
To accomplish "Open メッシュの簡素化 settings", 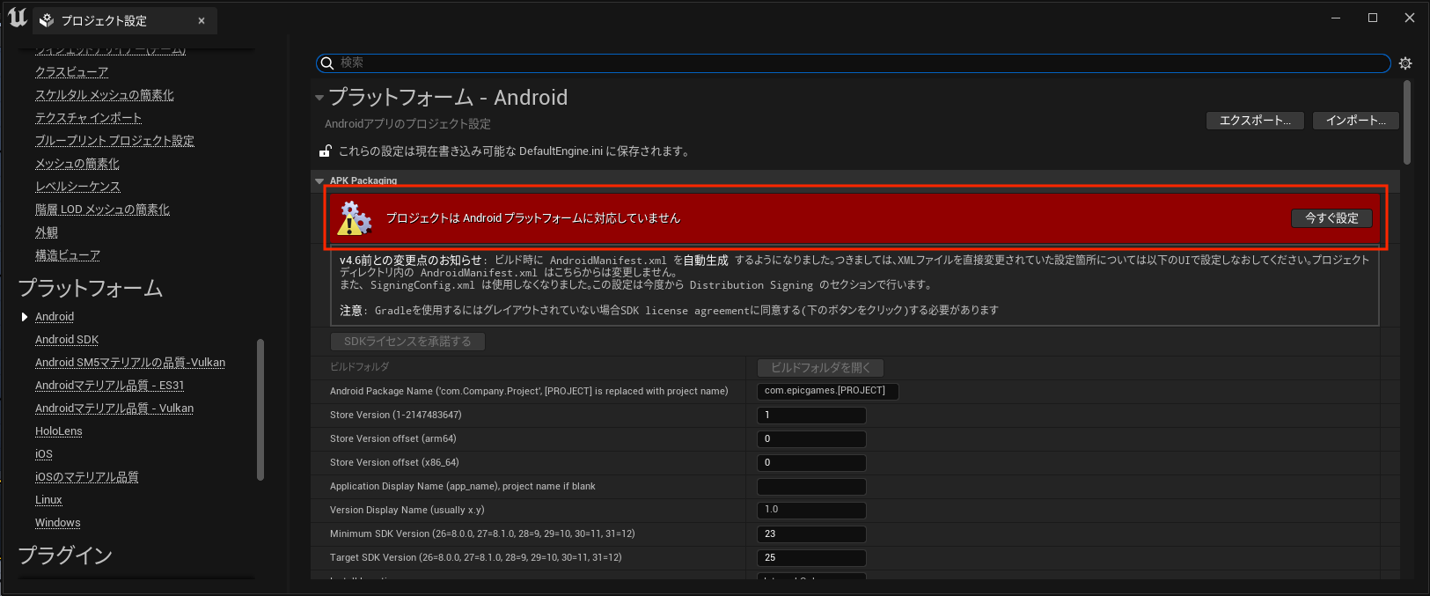I will tap(77, 164).
